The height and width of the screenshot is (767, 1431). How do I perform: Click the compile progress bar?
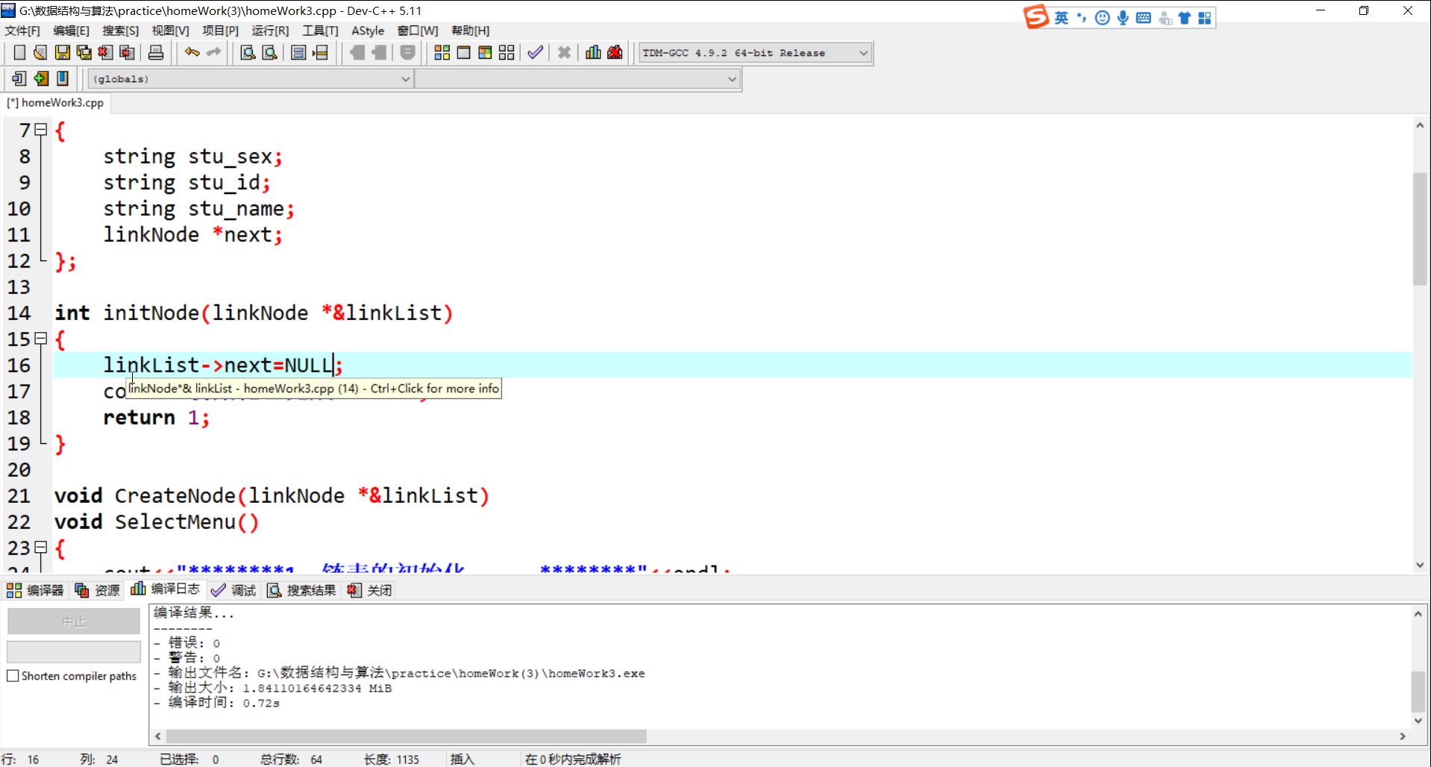(x=74, y=651)
